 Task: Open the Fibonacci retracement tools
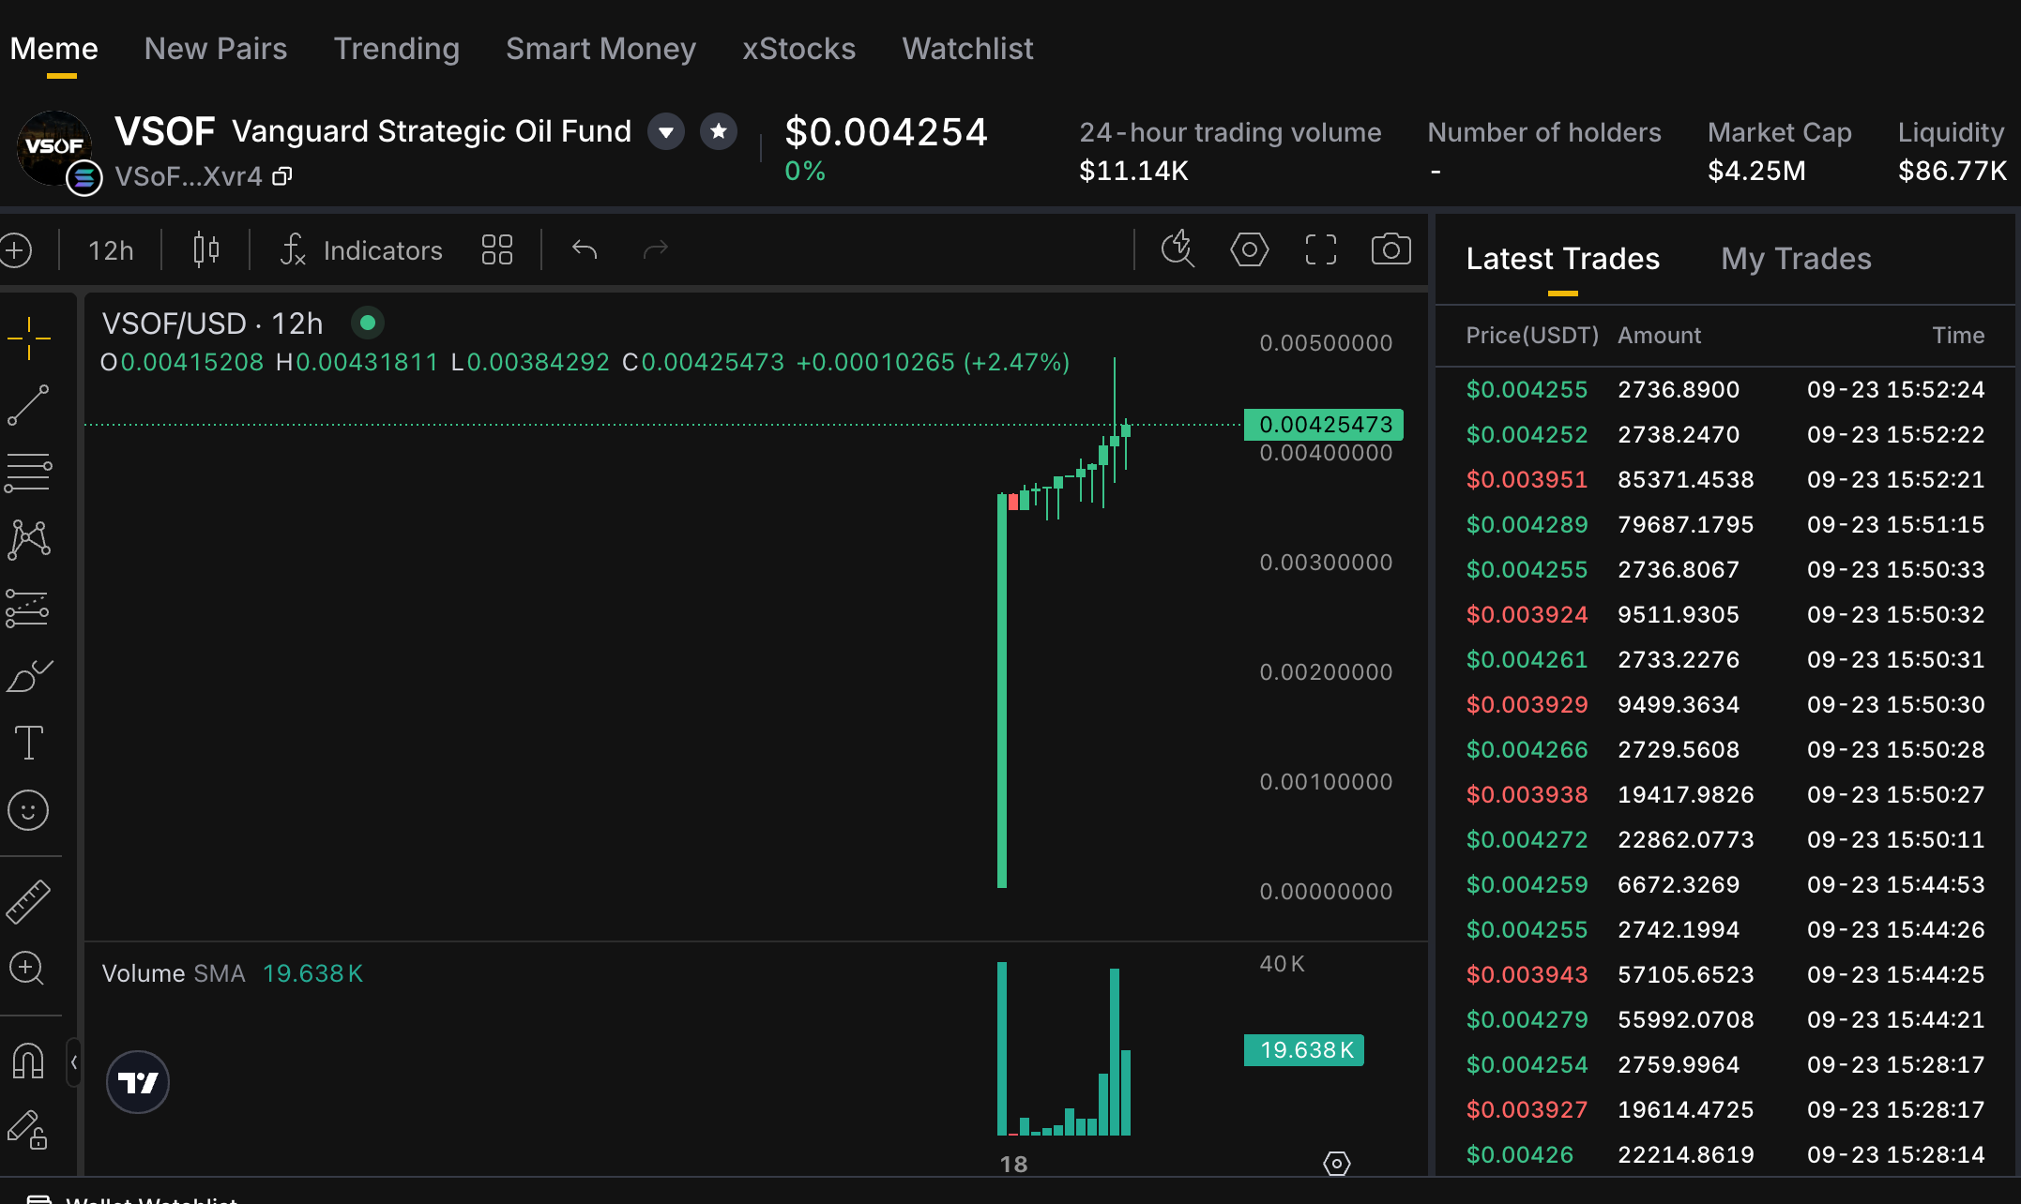[x=29, y=473]
